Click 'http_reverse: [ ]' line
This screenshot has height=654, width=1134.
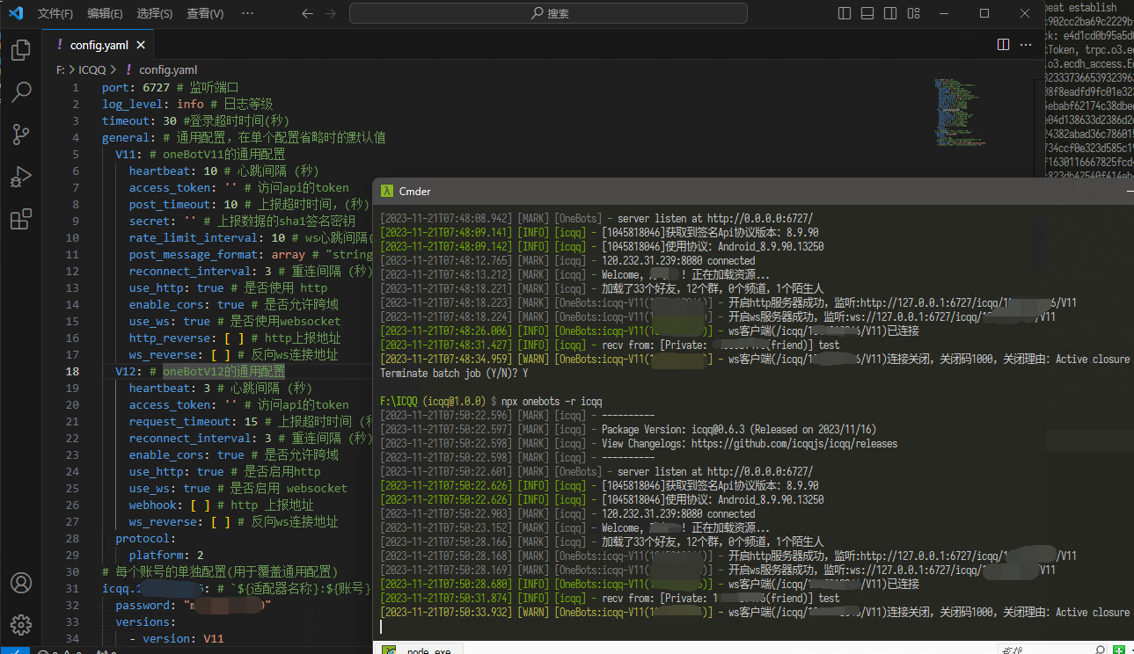point(234,338)
